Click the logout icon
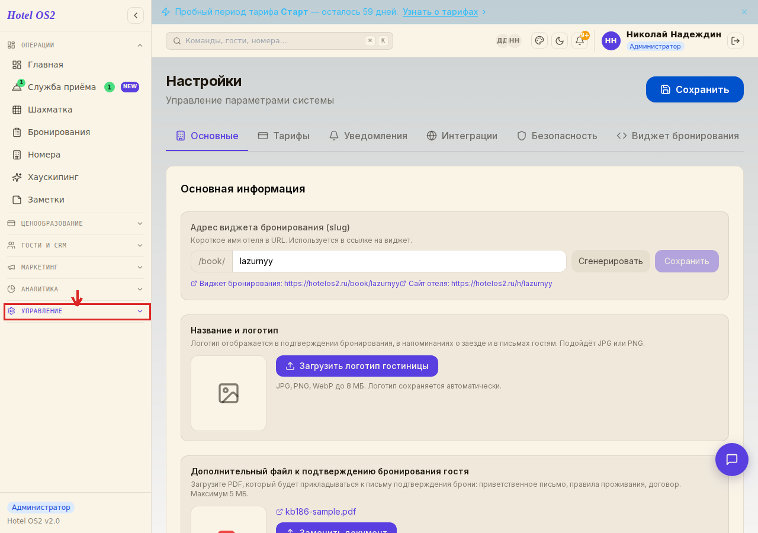758x533 pixels. (735, 40)
